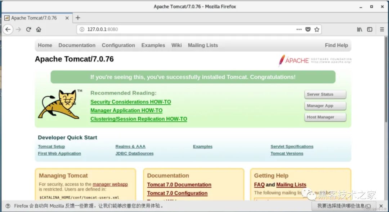Open the page actions three-dot menu
The image size is (389, 212).
point(299,29)
